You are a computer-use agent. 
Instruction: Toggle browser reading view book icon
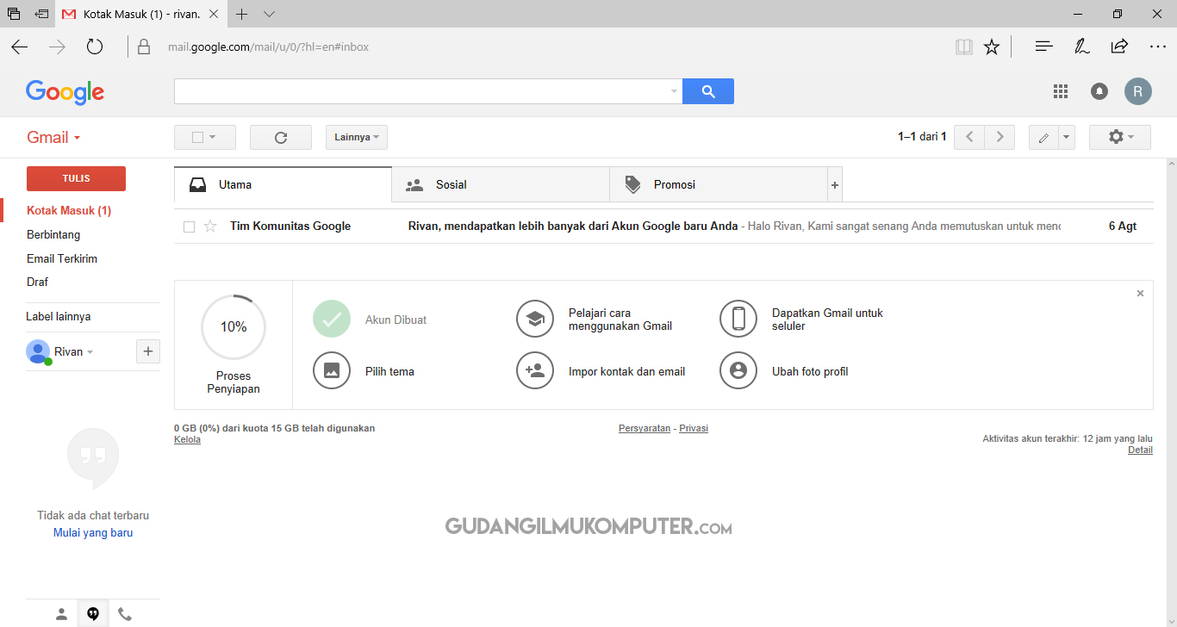pos(964,47)
